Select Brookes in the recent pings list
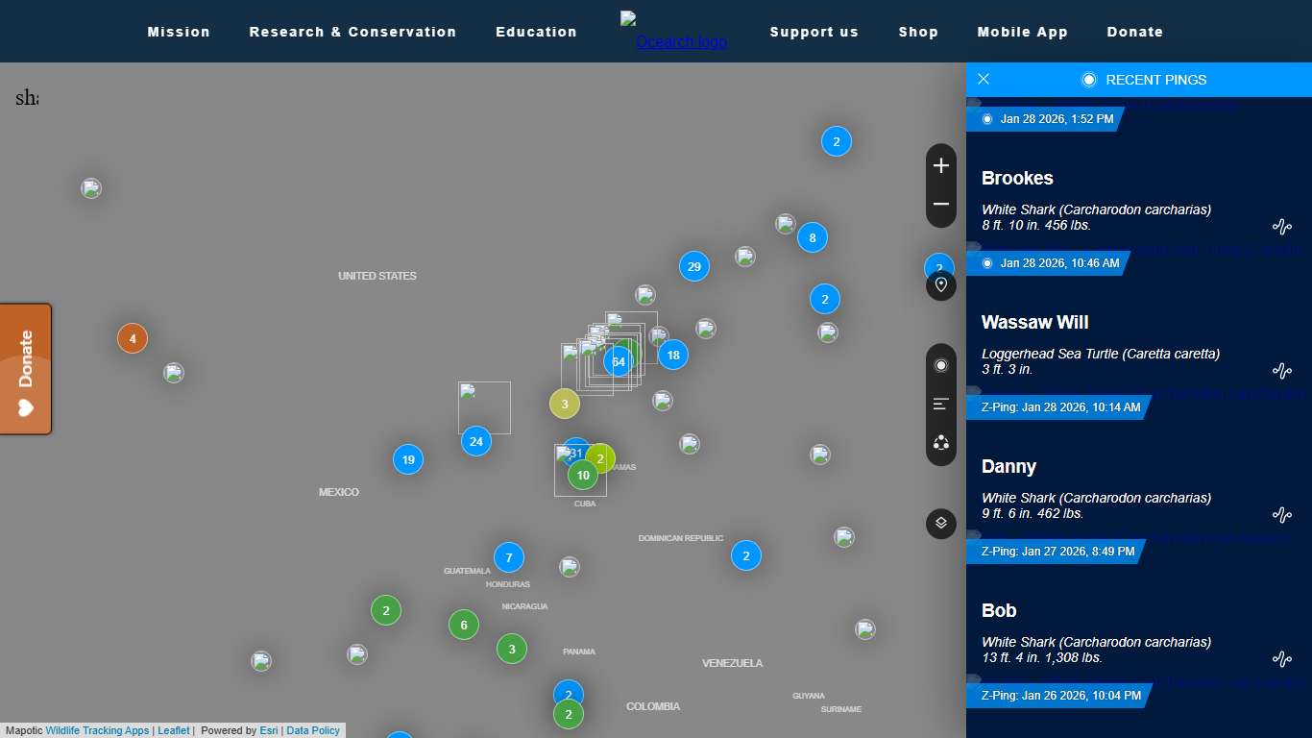 pyautogui.click(x=1017, y=178)
